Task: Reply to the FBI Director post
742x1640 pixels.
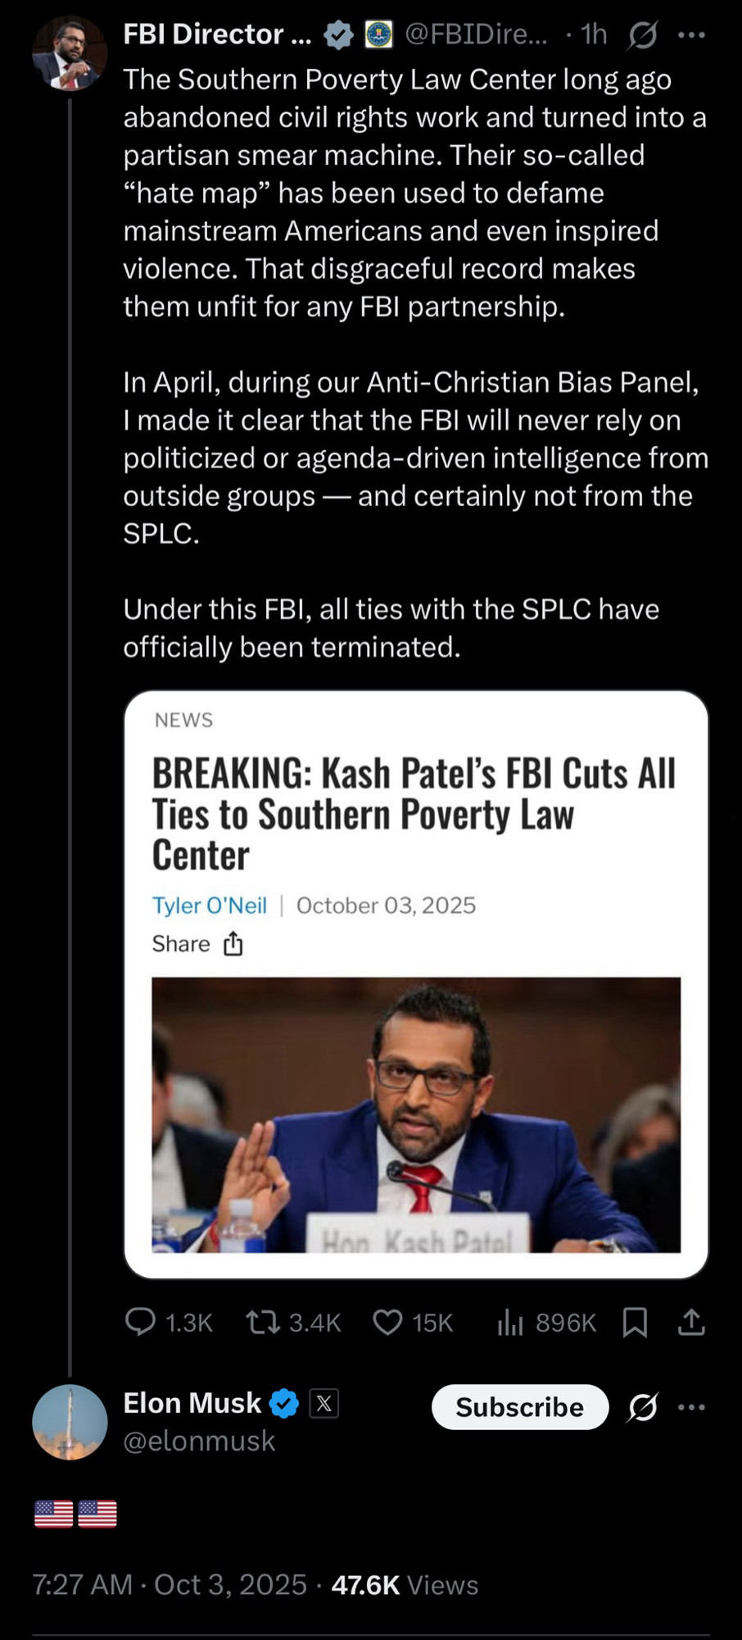Action: coord(141,1322)
